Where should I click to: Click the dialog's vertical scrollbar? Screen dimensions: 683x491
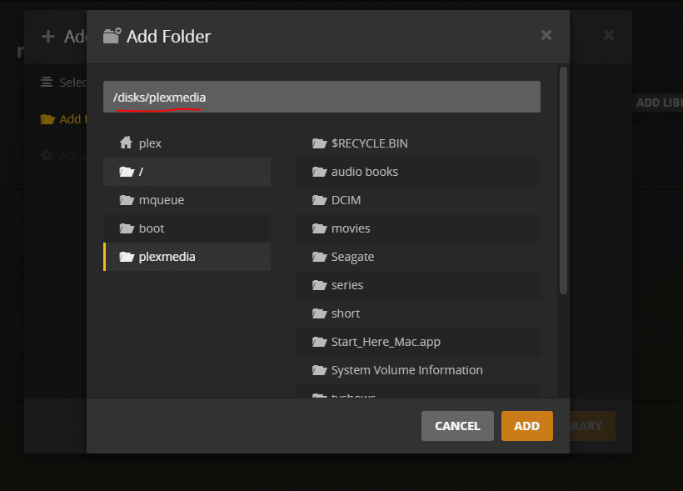pos(563,180)
